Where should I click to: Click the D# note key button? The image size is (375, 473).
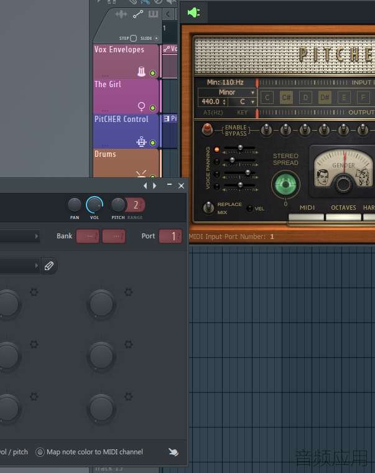click(x=325, y=98)
